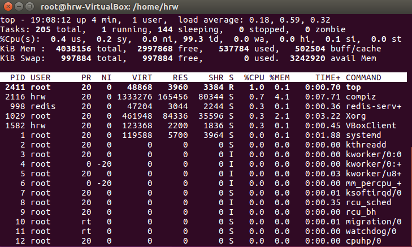The width and height of the screenshot is (412, 247).
Task: Click the mm_percpu_+ command
Action: tap(374, 183)
